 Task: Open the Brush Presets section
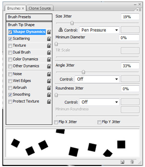29,17
